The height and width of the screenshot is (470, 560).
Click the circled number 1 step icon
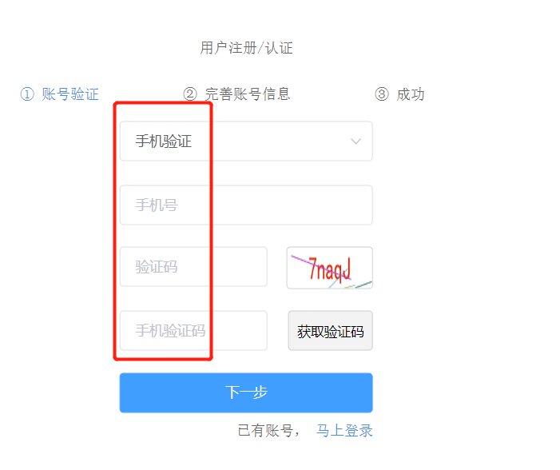(x=27, y=94)
